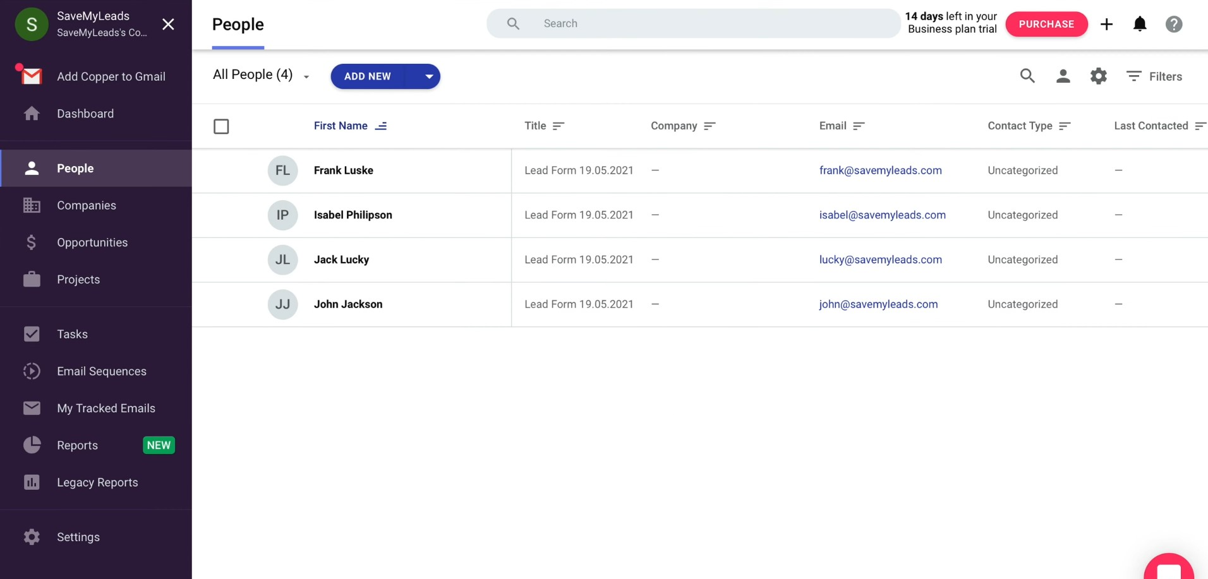1208x579 pixels.
Task: Click the JL avatar for Jack Lucky
Action: (x=282, y=260)
